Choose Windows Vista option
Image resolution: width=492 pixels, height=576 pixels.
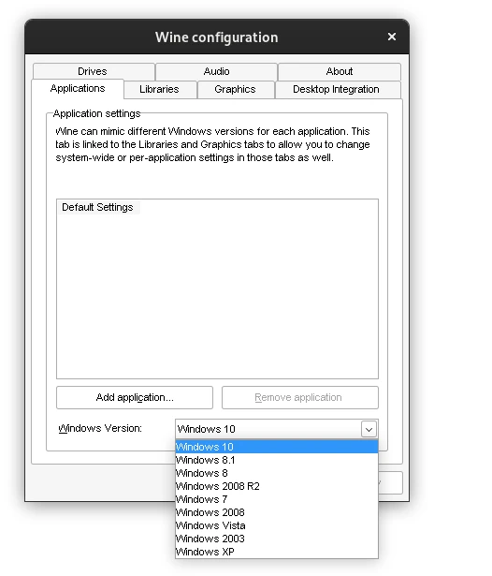(277, 525)
